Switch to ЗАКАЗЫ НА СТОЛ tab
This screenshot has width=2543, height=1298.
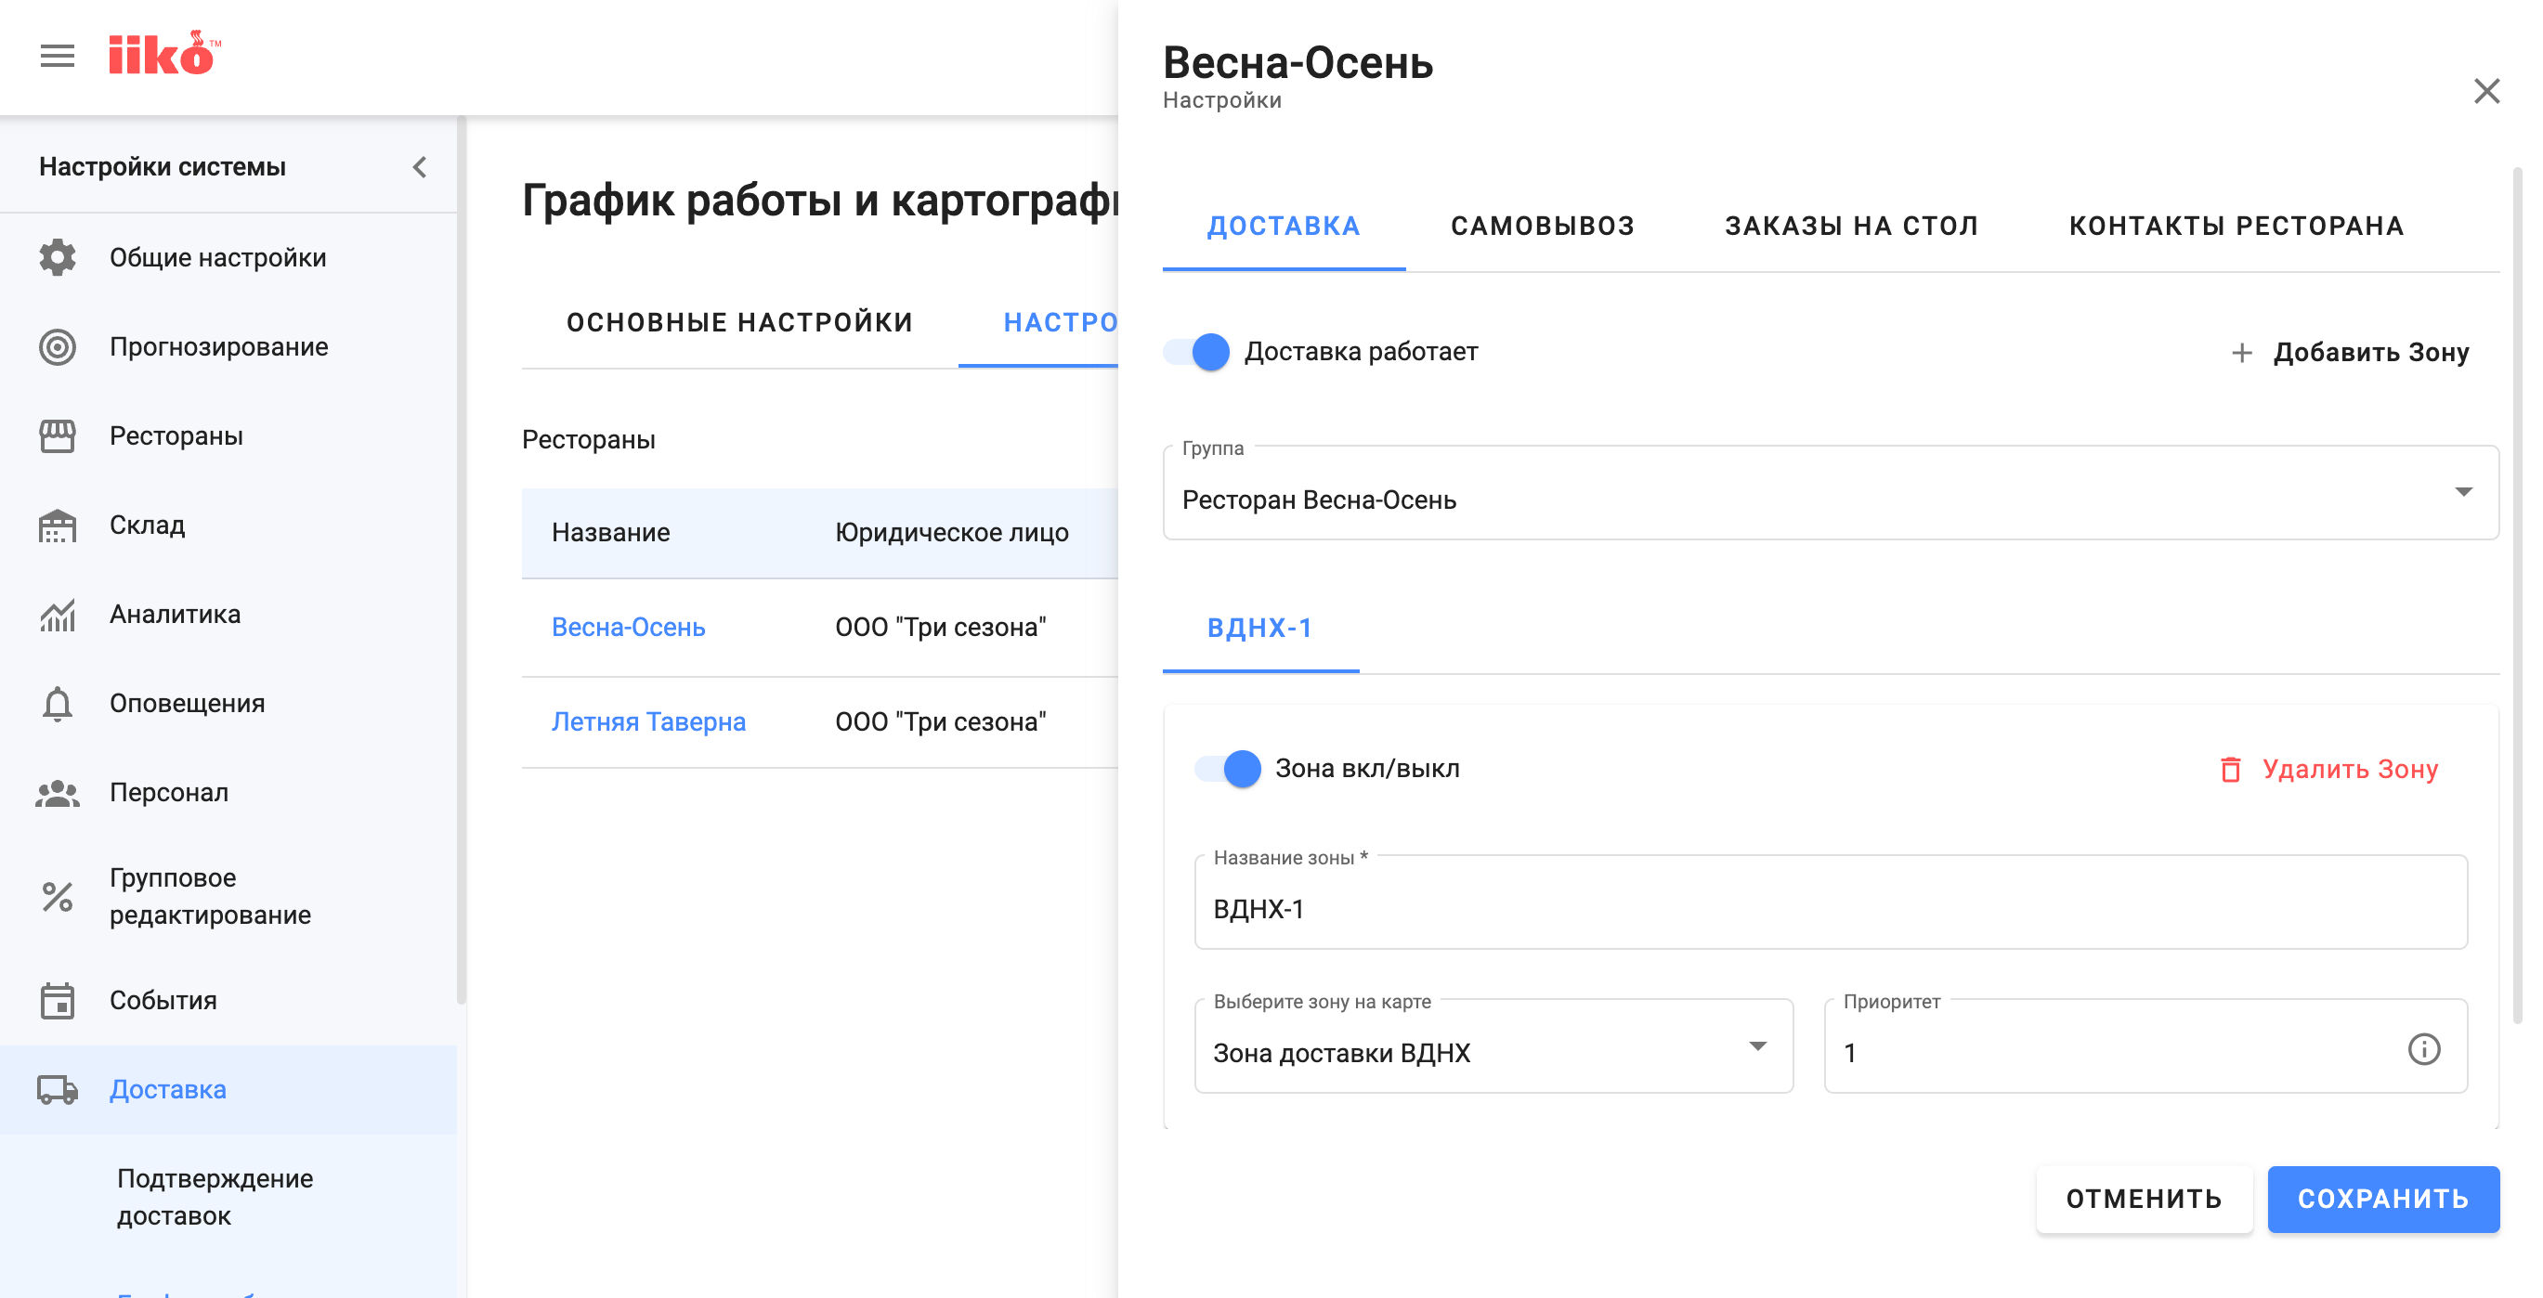point(1851,226)
